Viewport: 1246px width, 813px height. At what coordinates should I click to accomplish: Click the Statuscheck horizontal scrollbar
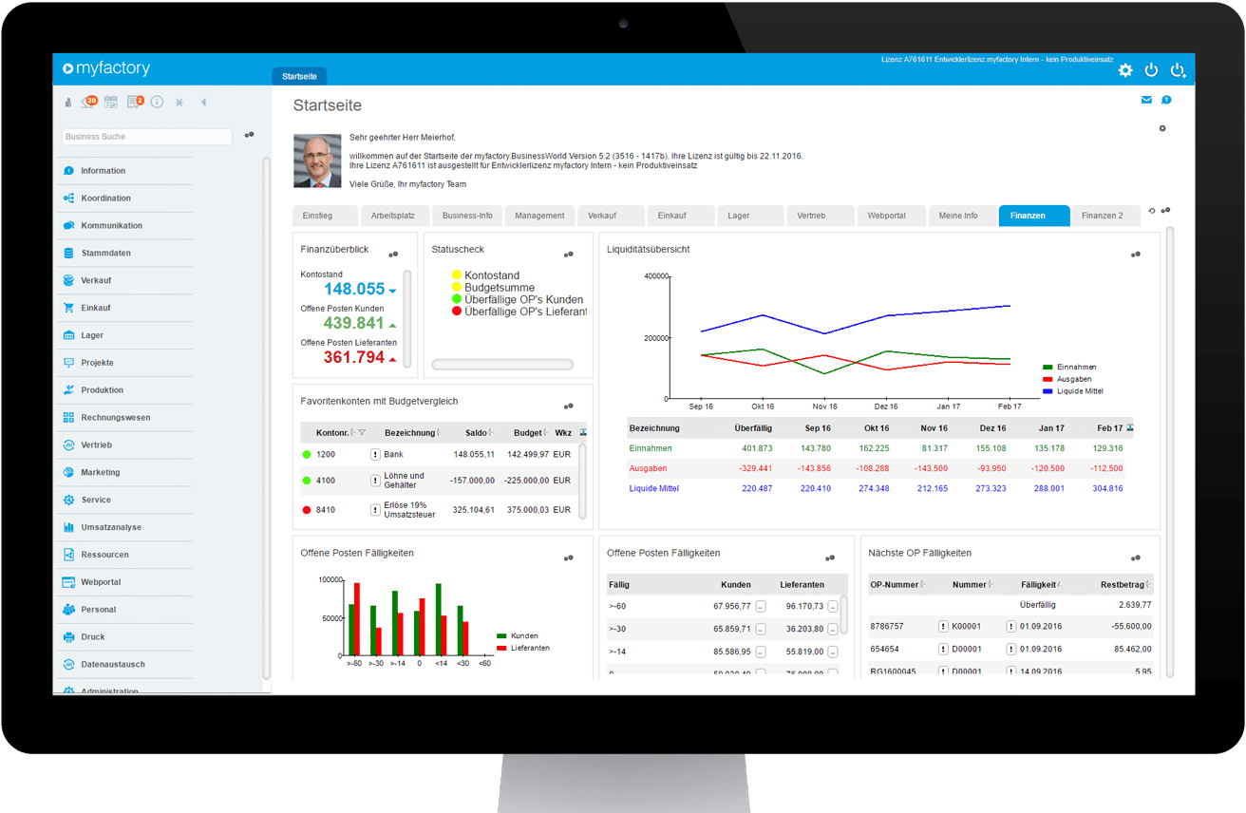pyautogui.click(x=502, y=365)
